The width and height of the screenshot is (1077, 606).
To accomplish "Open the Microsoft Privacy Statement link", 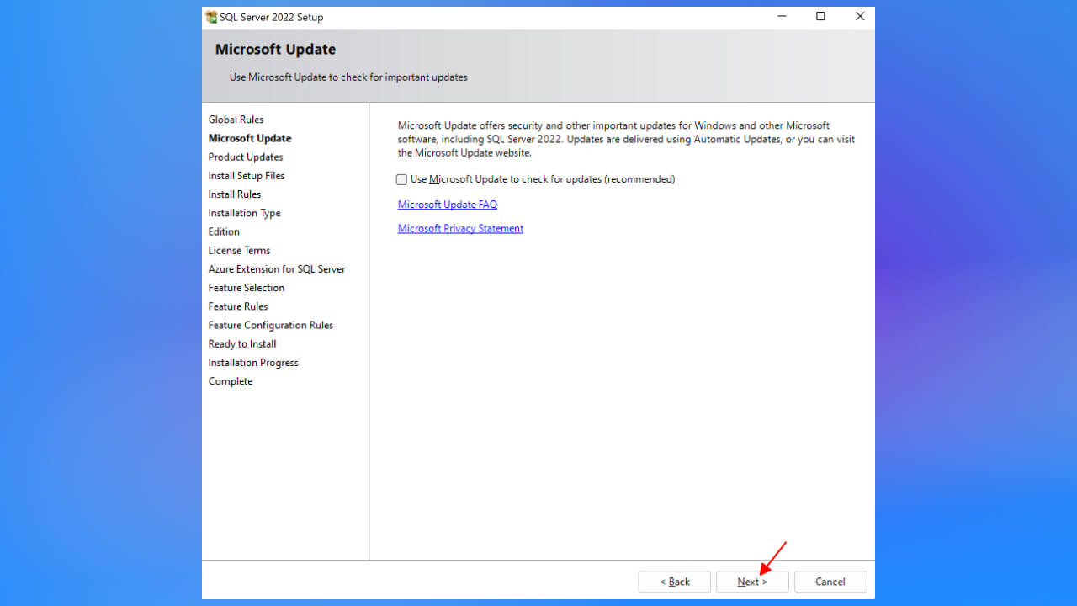I will point(460,228).
